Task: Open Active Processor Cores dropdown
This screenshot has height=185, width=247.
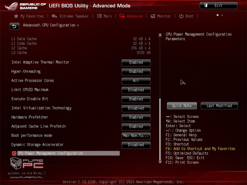Action: click(136, 81)
